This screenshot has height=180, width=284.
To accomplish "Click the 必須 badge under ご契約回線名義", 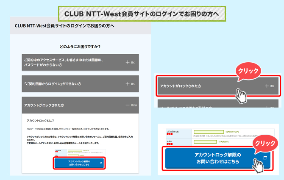I will click(x=170, y=134).
